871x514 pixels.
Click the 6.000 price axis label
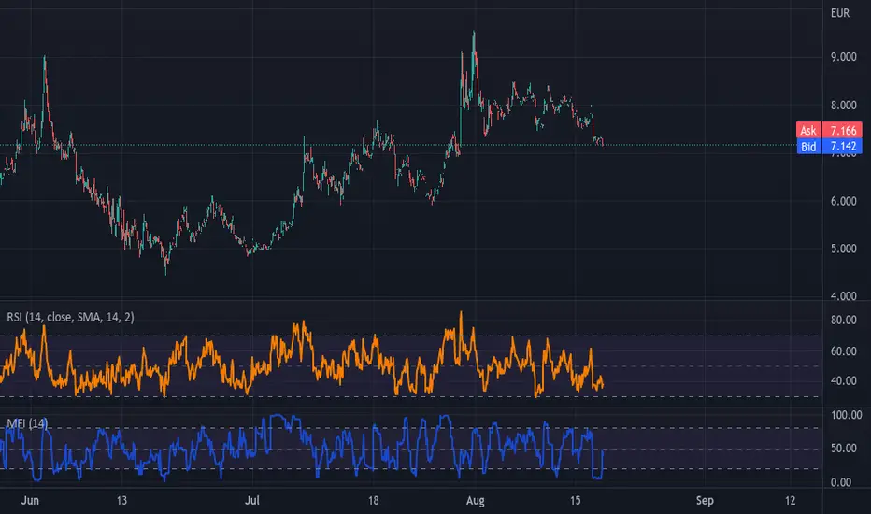[843, 201]
